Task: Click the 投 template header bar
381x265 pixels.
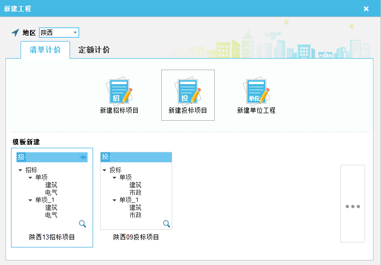Action: (x=136, y=157)
